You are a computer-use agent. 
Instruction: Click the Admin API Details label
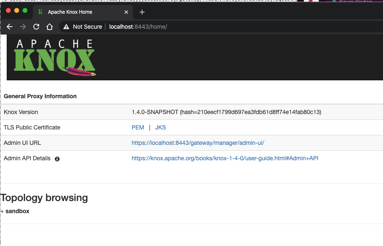[x=27, y=158]
